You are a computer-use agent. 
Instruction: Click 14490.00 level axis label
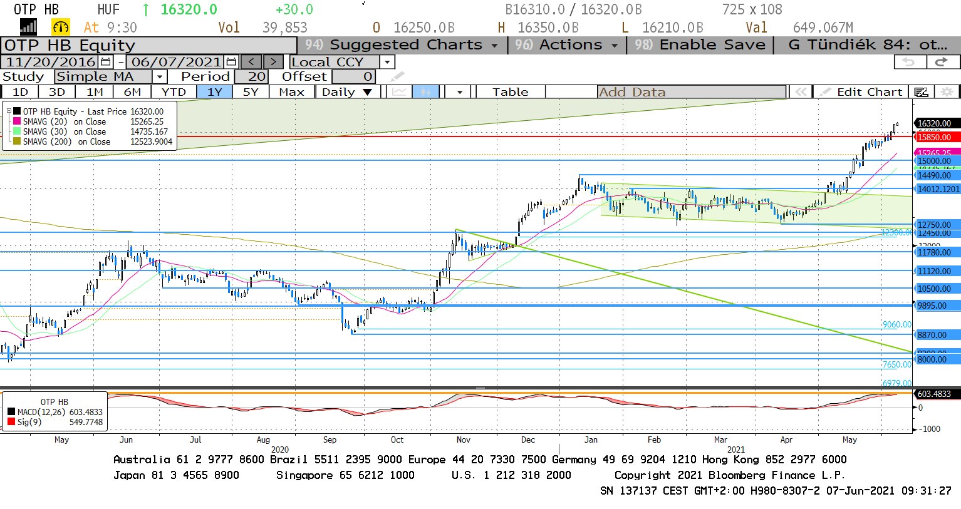[x=937, y=175]
